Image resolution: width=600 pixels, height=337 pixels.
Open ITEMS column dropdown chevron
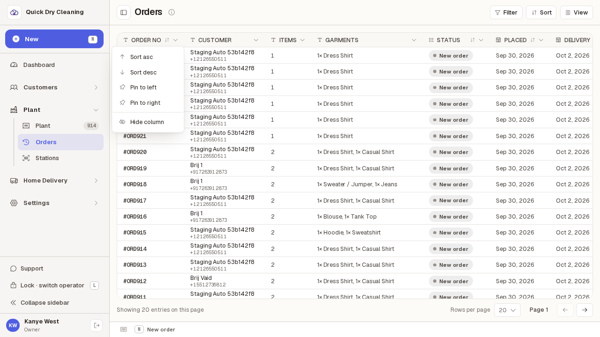pyautogui.click(x=302, y=40)
